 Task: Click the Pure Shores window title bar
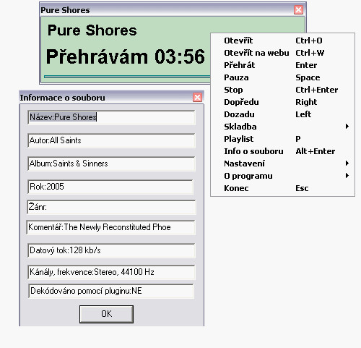[173, 10]
